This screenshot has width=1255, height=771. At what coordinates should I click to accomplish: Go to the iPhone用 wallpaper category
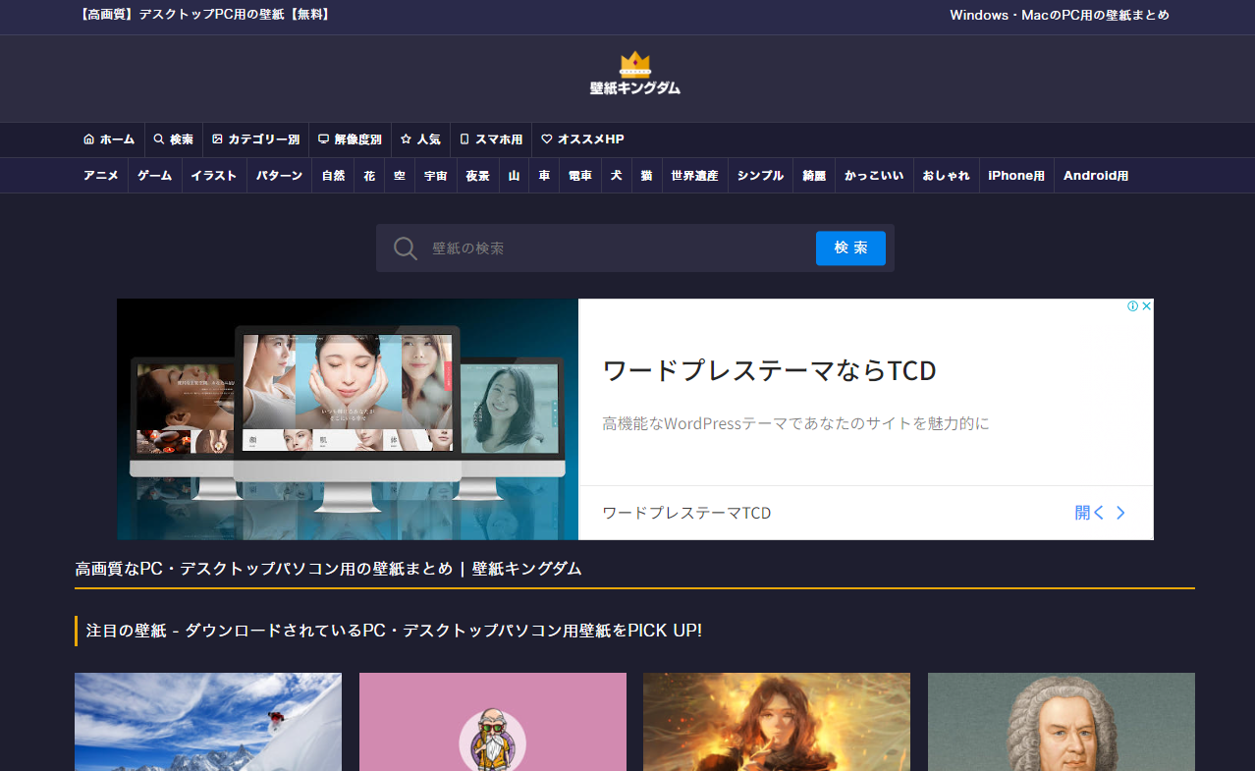tap(1015, 176)
